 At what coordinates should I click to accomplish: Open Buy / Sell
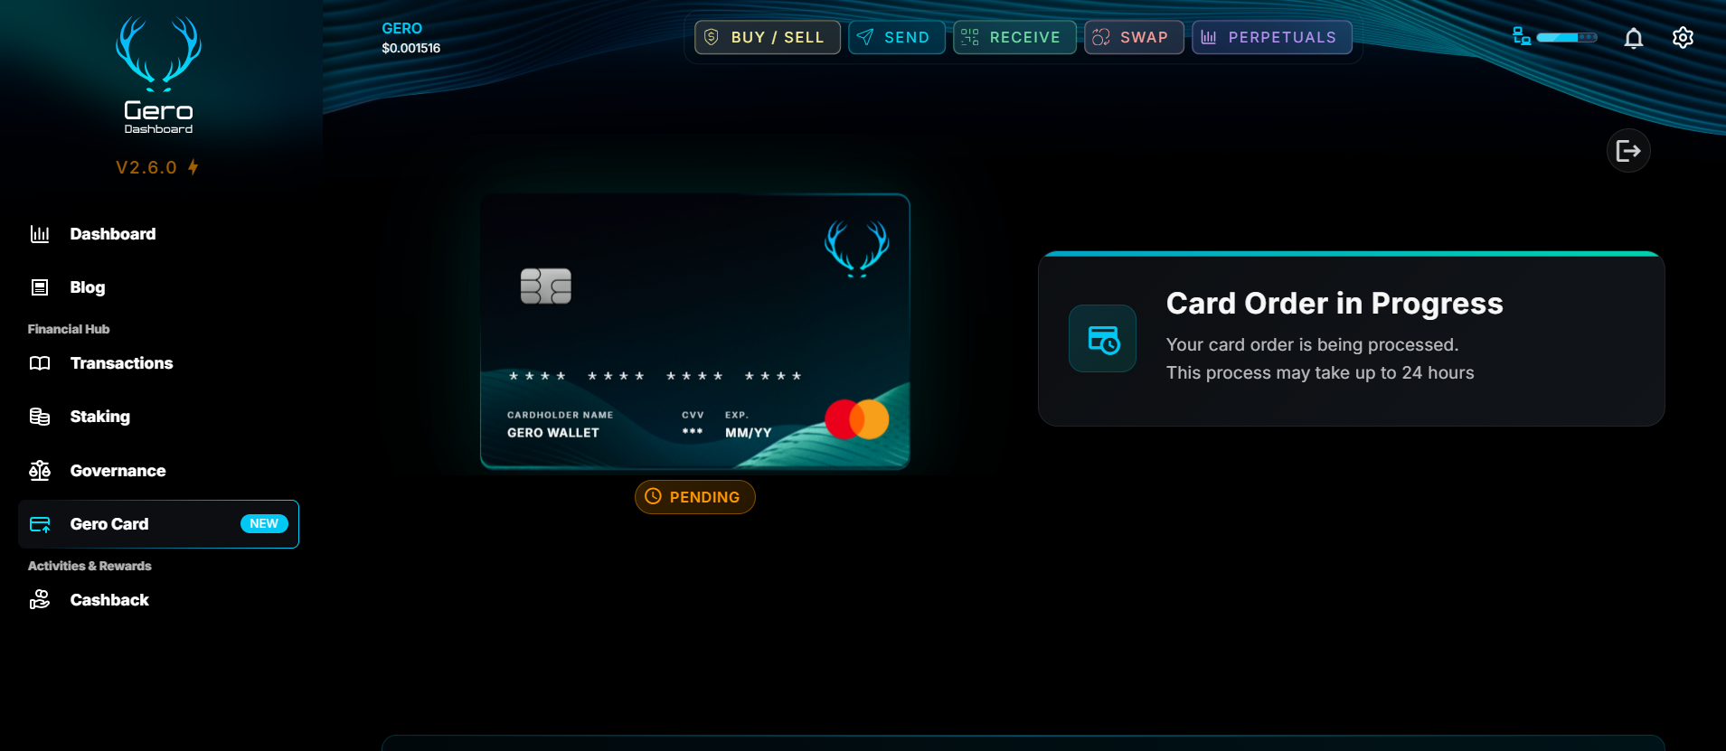point(768,37)
